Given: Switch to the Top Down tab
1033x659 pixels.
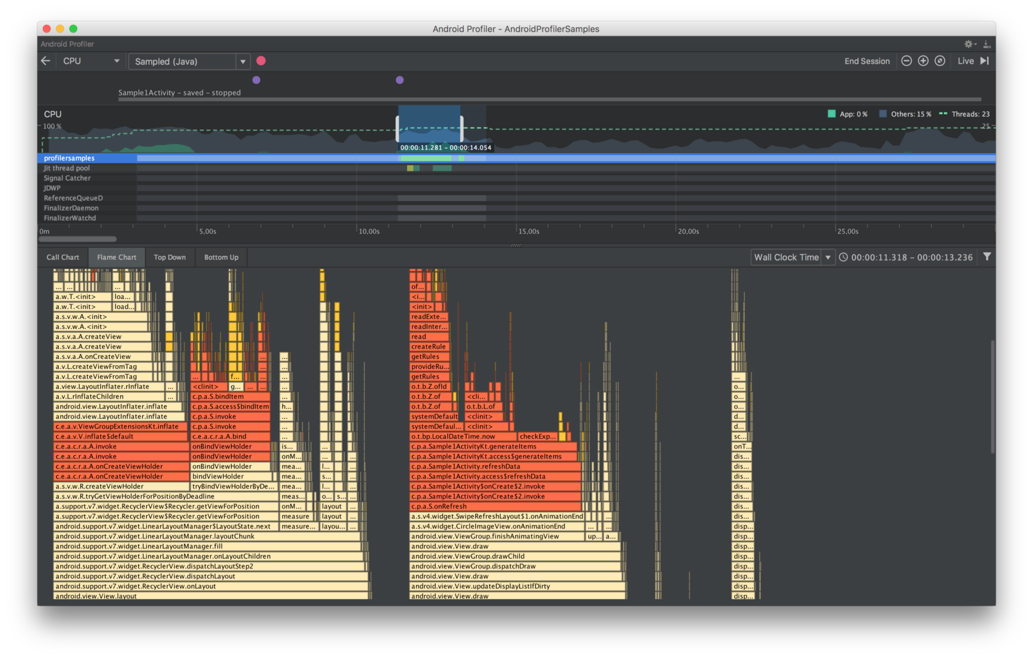Looking at the screenshot, I should click(170, 257).
